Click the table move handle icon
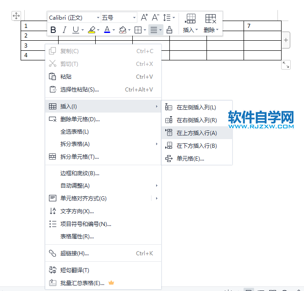 [16, 16]
